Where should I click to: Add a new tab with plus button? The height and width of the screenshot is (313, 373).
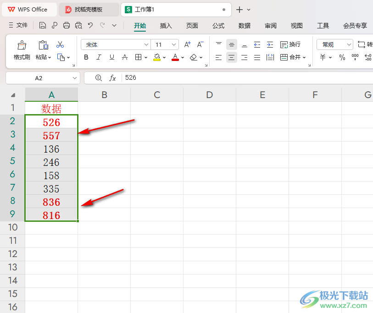(x=239, y=10)
